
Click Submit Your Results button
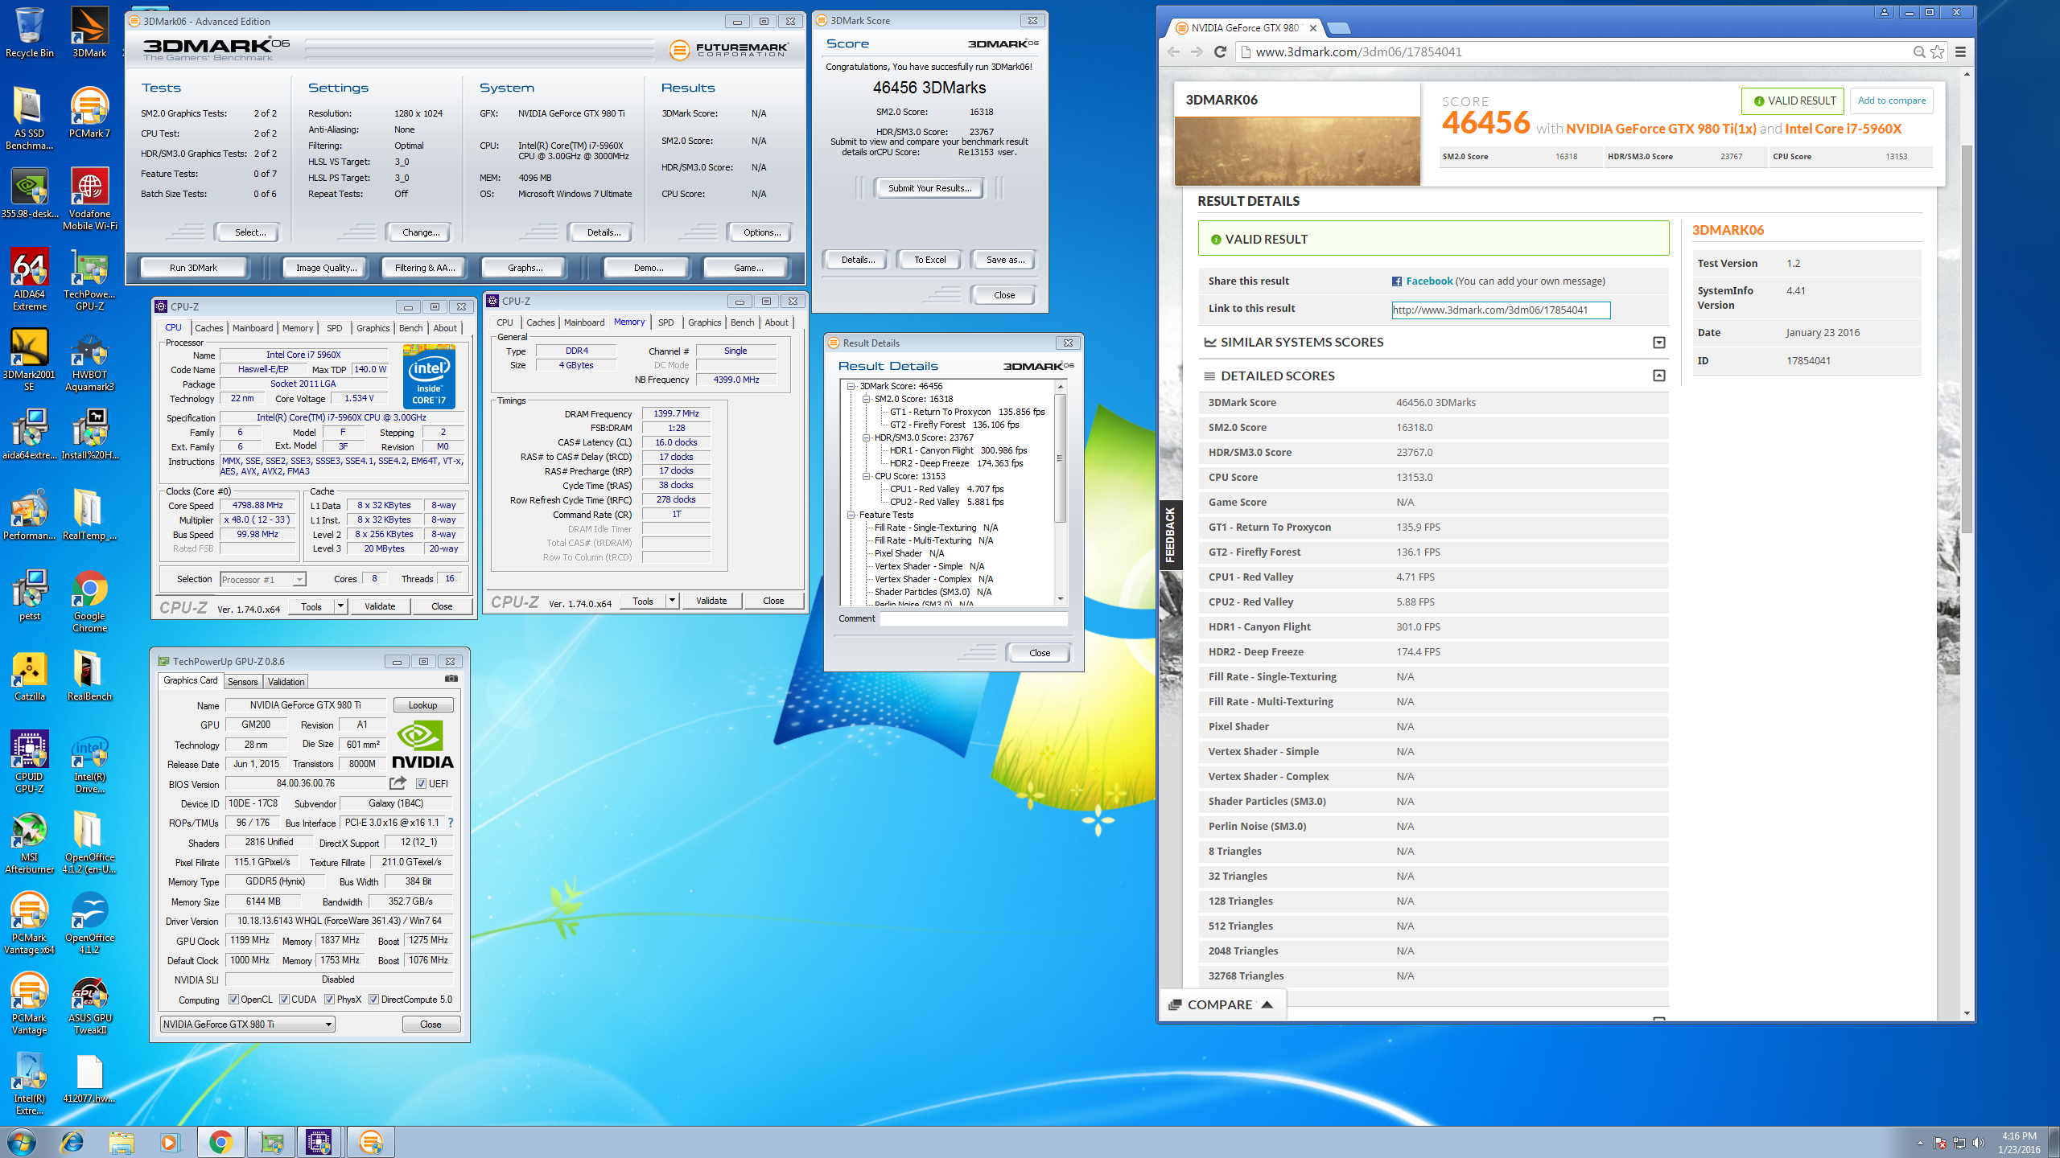pyautogui.click(x=929, y=188)
